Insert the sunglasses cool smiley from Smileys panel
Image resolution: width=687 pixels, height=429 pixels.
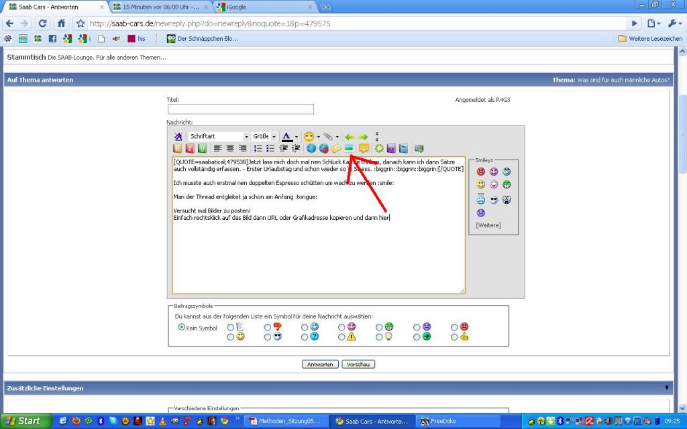pos(494,200)
